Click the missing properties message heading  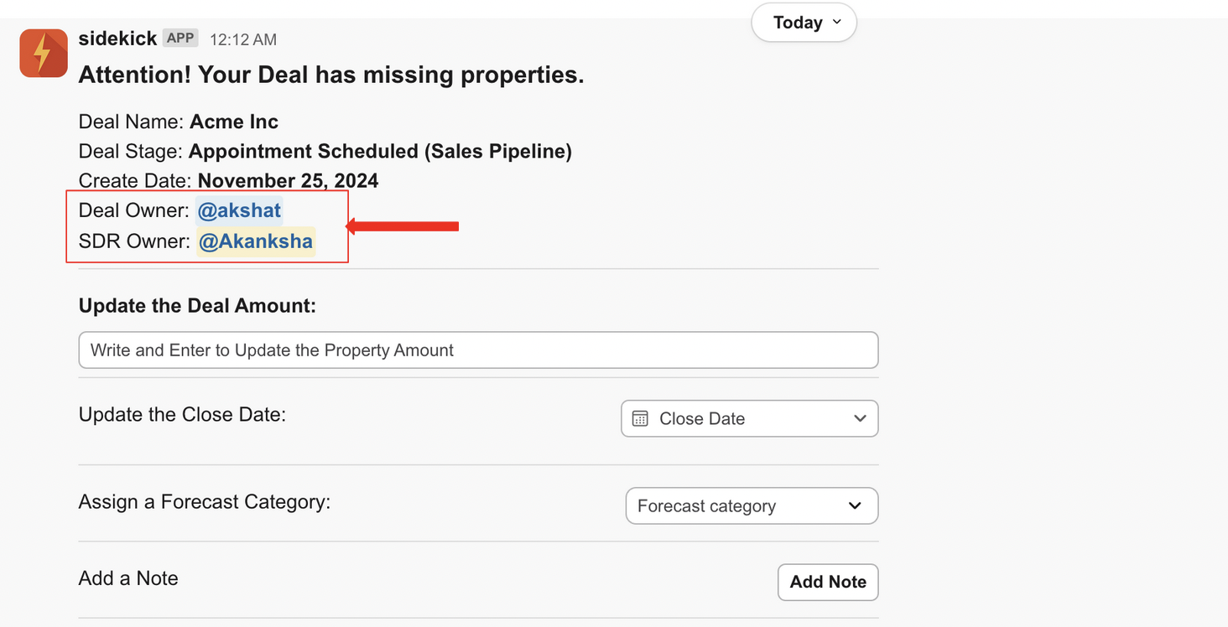click(x=330, y=75)
